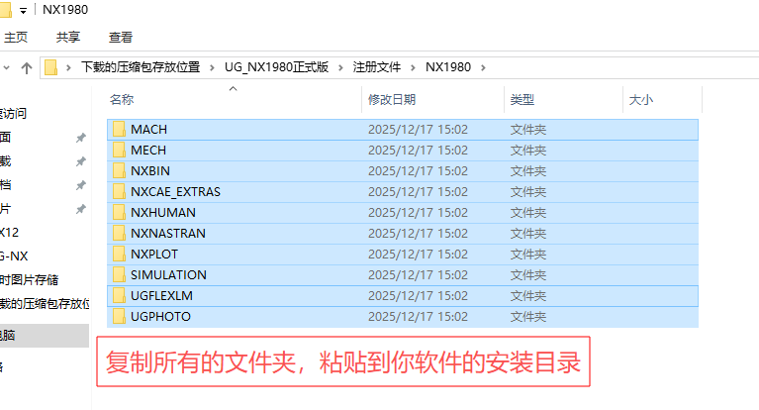
Task: Click pin icon beside 载 sidebar item
Action: [x=81, y=161]
